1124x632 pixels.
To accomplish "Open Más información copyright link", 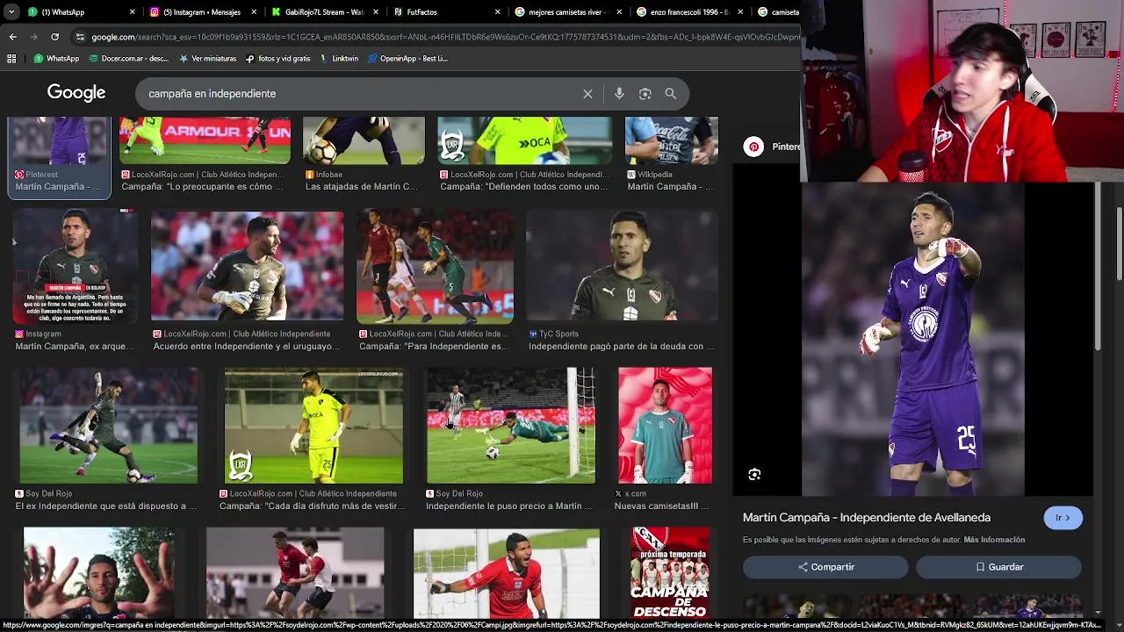I will click(x=994, y=540).
